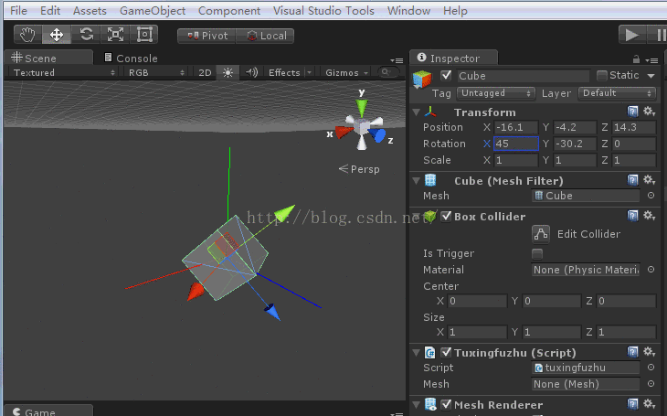Toggle scene lighting sun icon
This screenshot has height=416, width=667.
(228, 73)
